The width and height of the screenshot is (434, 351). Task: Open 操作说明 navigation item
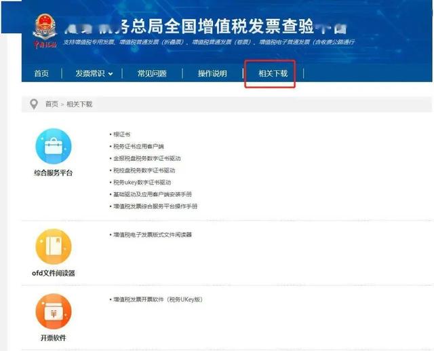pyautogui.click(x=212, y=73)
